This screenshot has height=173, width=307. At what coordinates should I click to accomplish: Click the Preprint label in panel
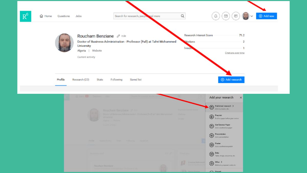[x=218, y=115]
